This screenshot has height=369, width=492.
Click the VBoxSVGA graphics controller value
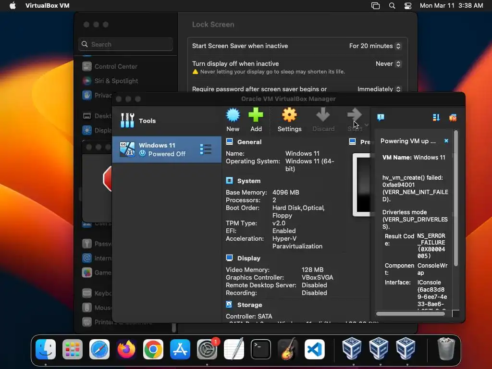[317, 277]
